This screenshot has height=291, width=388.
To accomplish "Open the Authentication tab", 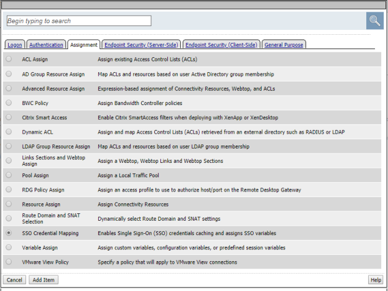I will pyautogui.click(x=46, y=45).
